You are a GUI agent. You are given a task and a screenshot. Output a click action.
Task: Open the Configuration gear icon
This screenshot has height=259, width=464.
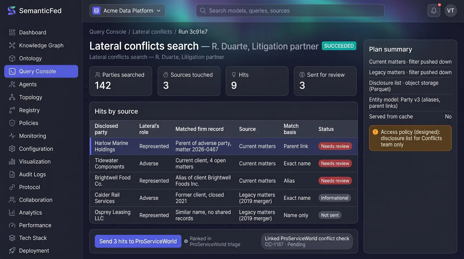point(12,149)
